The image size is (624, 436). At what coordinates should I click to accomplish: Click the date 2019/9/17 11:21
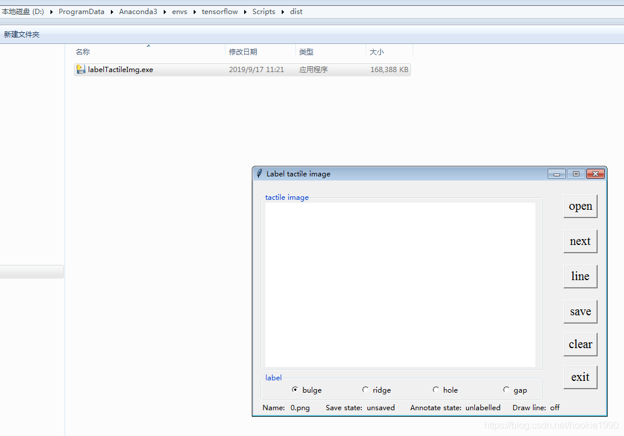coord(257,70)
